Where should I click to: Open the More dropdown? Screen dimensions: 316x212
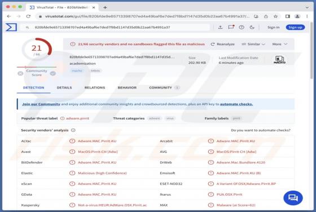click(279, 44)
